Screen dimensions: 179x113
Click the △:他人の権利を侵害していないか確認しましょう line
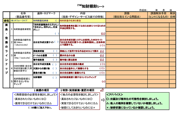[135, 103]
